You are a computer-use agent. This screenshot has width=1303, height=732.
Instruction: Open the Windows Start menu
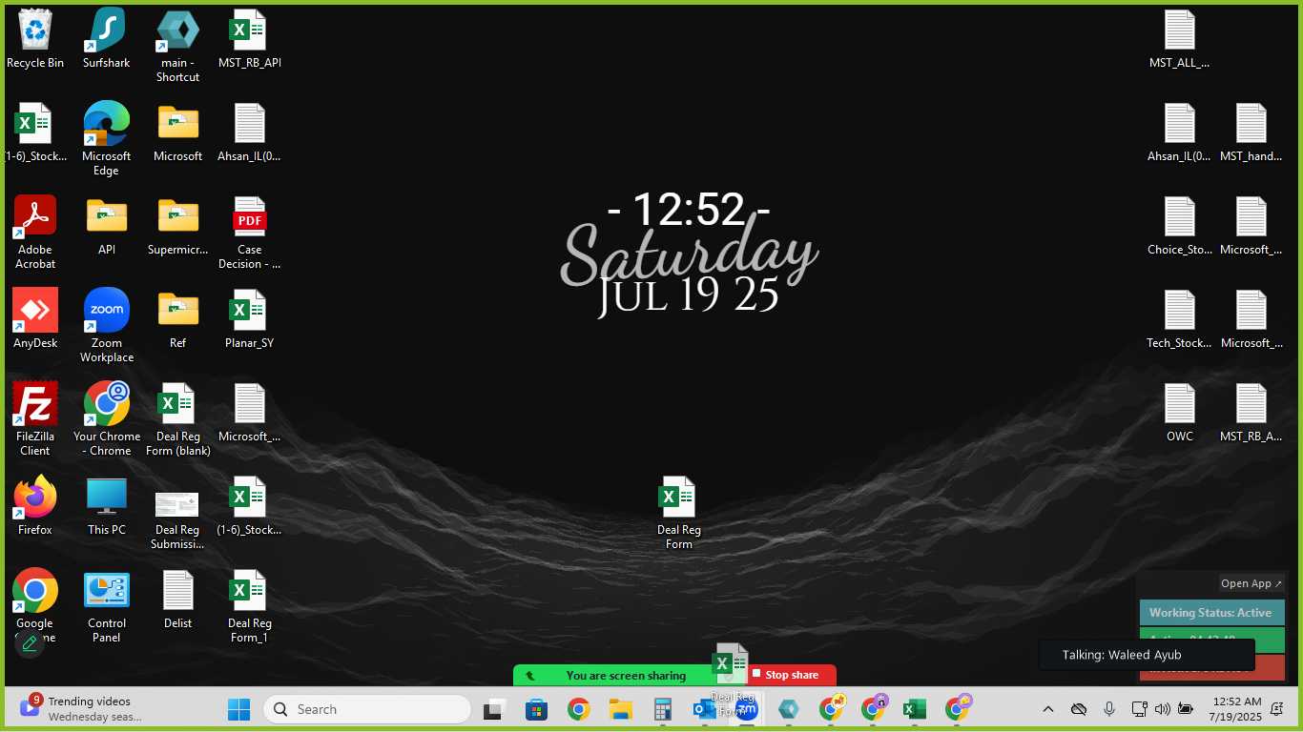coord(238,709)
